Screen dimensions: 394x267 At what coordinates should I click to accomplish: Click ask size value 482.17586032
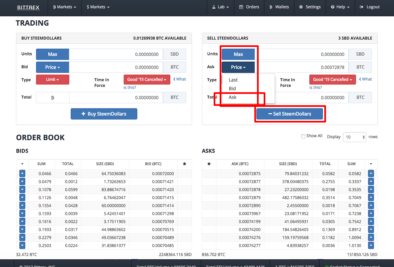pyautogui.click(x=295, y=198)
